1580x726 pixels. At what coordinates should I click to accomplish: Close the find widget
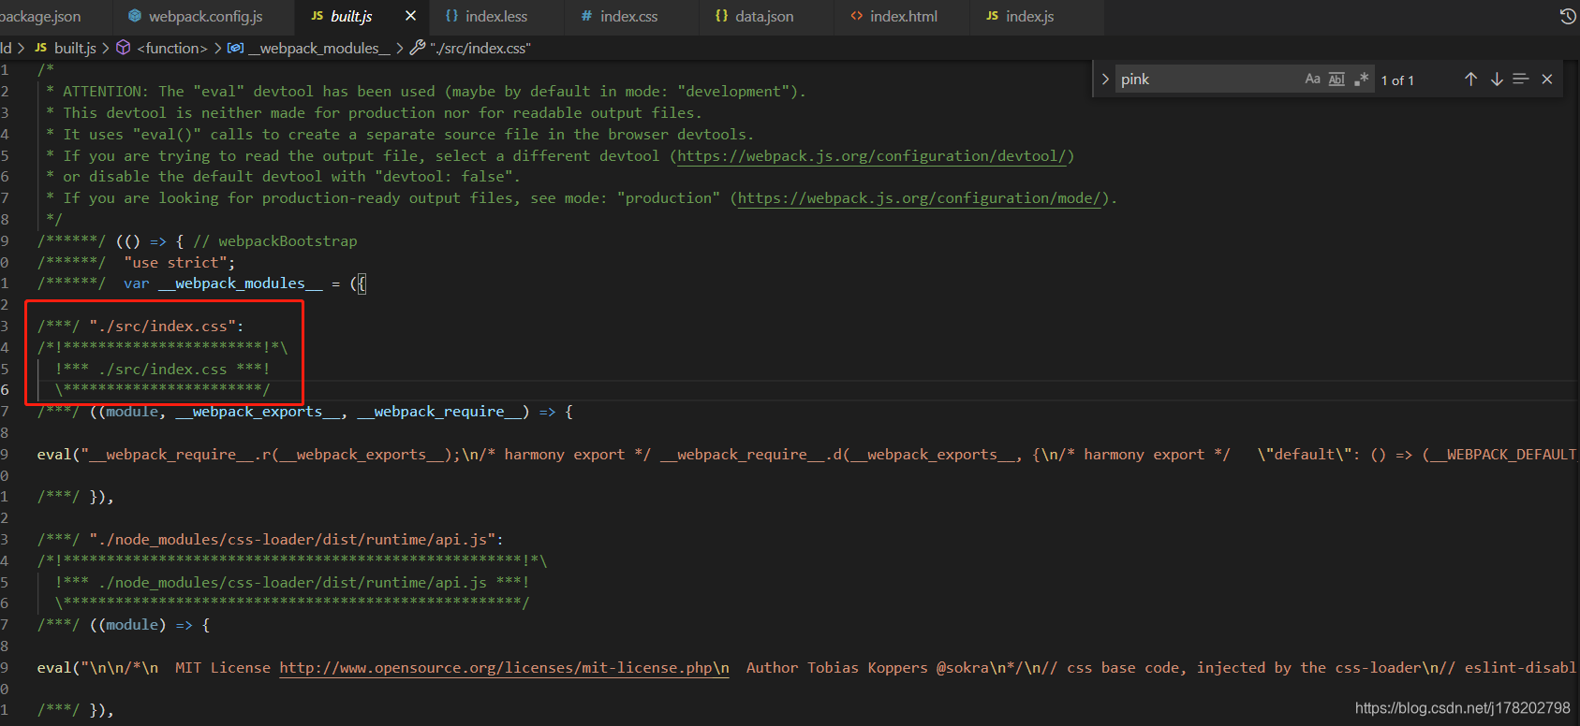(x=1547, y=80)
